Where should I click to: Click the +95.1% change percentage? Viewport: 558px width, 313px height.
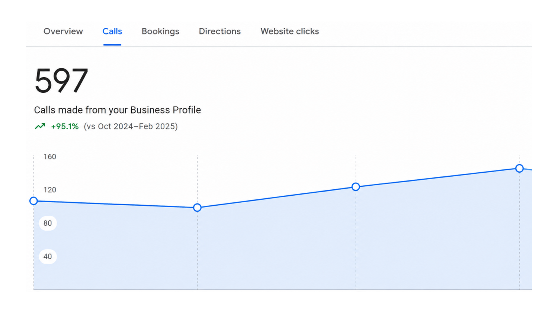(65, 126)
